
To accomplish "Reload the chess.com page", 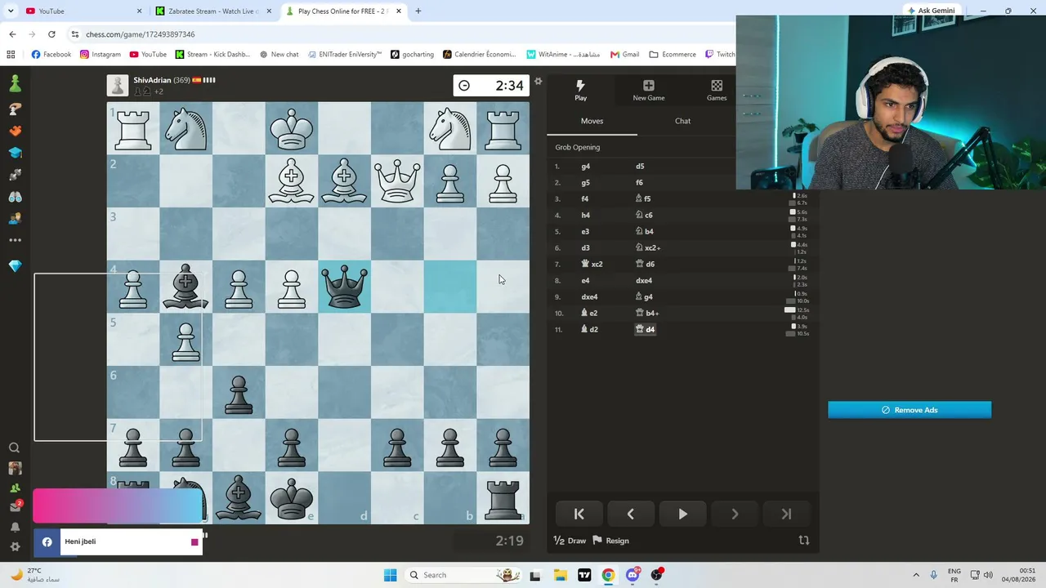I will point(51,34).
